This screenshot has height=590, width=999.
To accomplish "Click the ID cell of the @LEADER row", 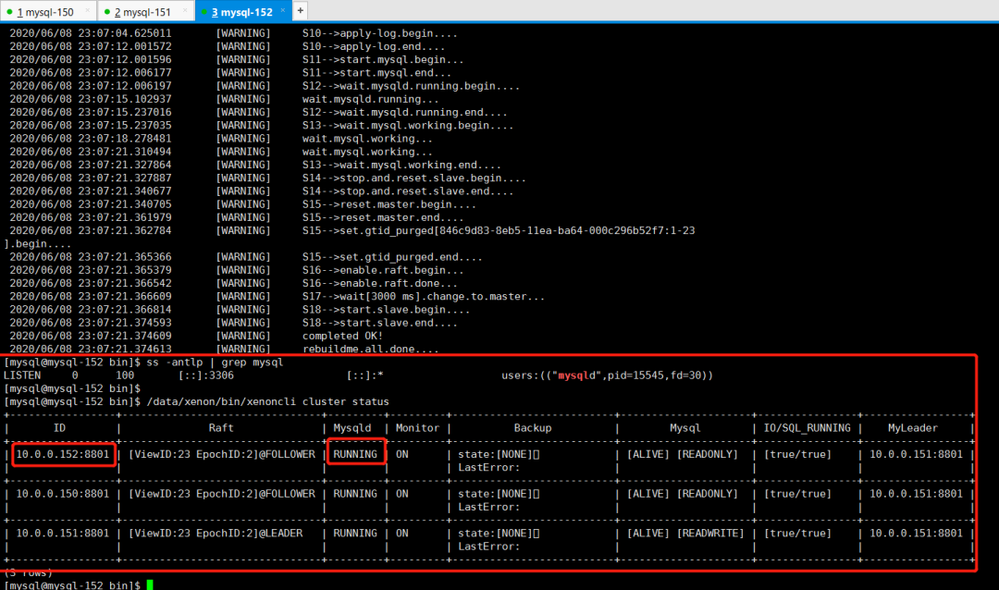I will tap(63, 534).
